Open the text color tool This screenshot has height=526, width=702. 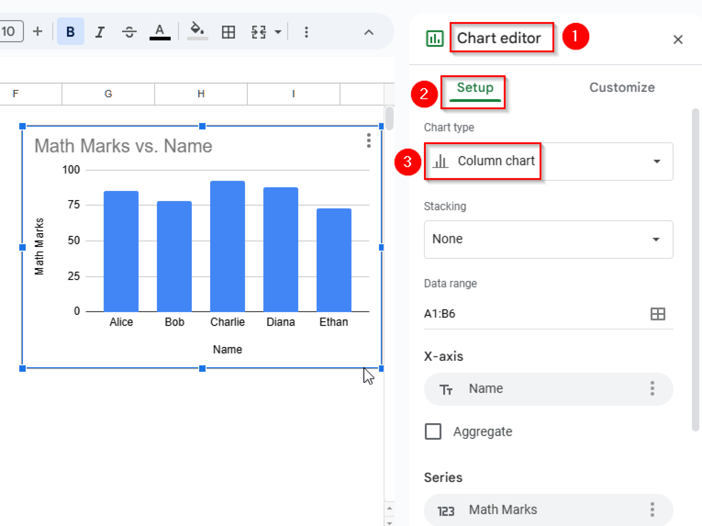160,32
